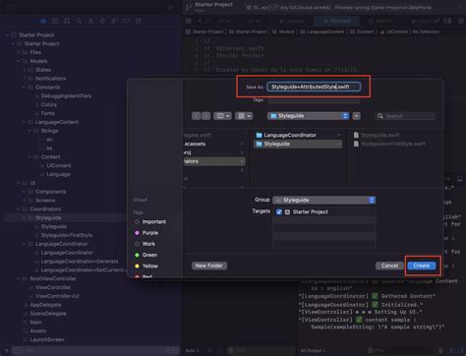This screenshot has height=356, width=466.
Task: Click the Create button in the save dialog
Action: [x=422, y=266]
